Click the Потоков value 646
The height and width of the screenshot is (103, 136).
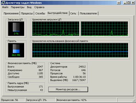(83, 70)
